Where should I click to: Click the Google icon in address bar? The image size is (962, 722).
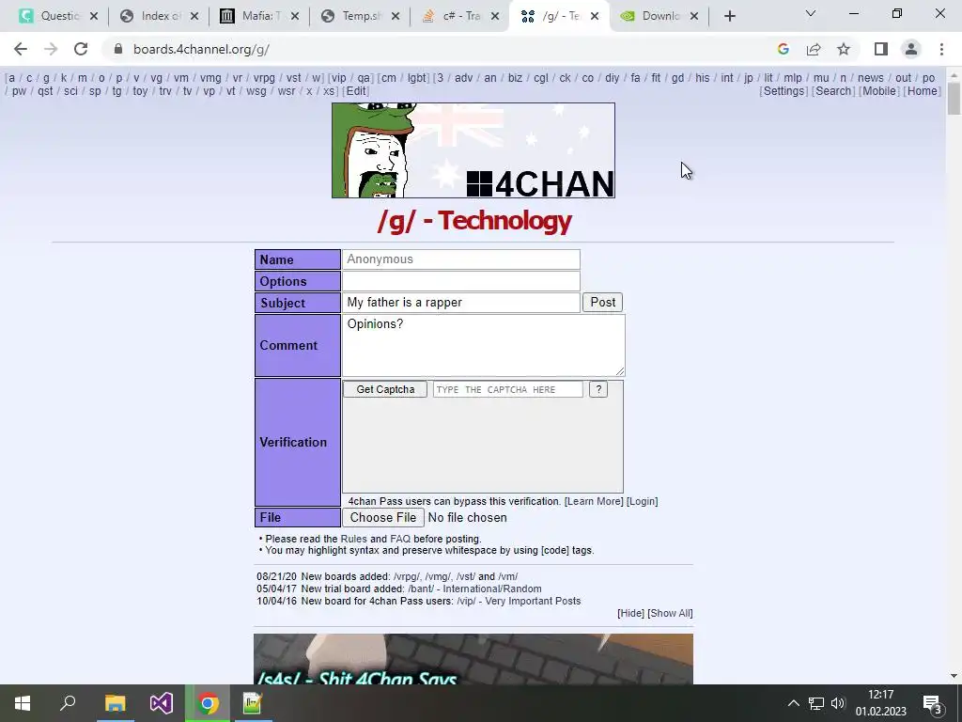[783, 49]
